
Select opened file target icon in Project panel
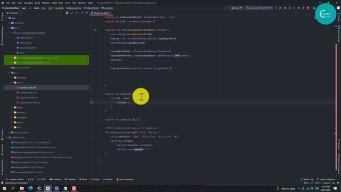click(x=67, y=13)
